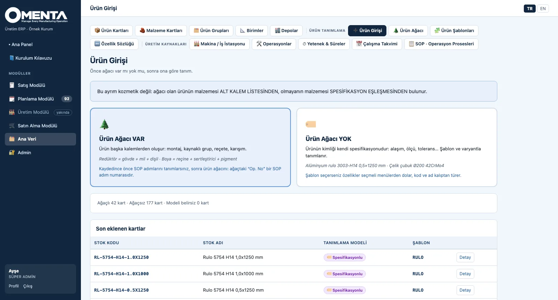Select the Ürün Ağacı VAR card
The image size is (558, 300).
190,147
